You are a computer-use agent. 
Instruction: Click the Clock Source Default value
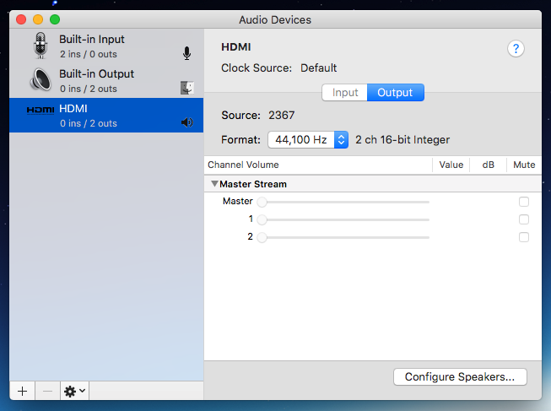[318, 68]
